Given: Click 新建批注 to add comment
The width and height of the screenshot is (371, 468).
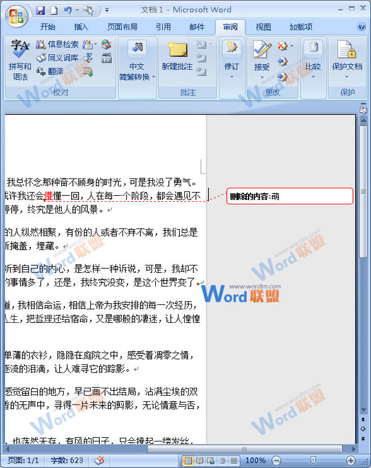Looking at the screenshot, I should (177, 56).
